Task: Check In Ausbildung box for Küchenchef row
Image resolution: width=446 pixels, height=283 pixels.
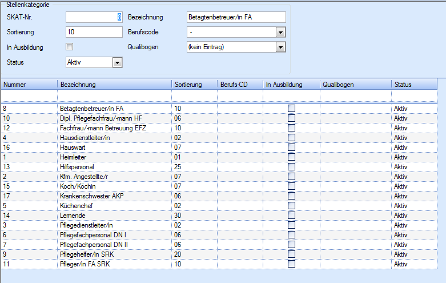Action: pyautogui.click(x=291, y=206)
